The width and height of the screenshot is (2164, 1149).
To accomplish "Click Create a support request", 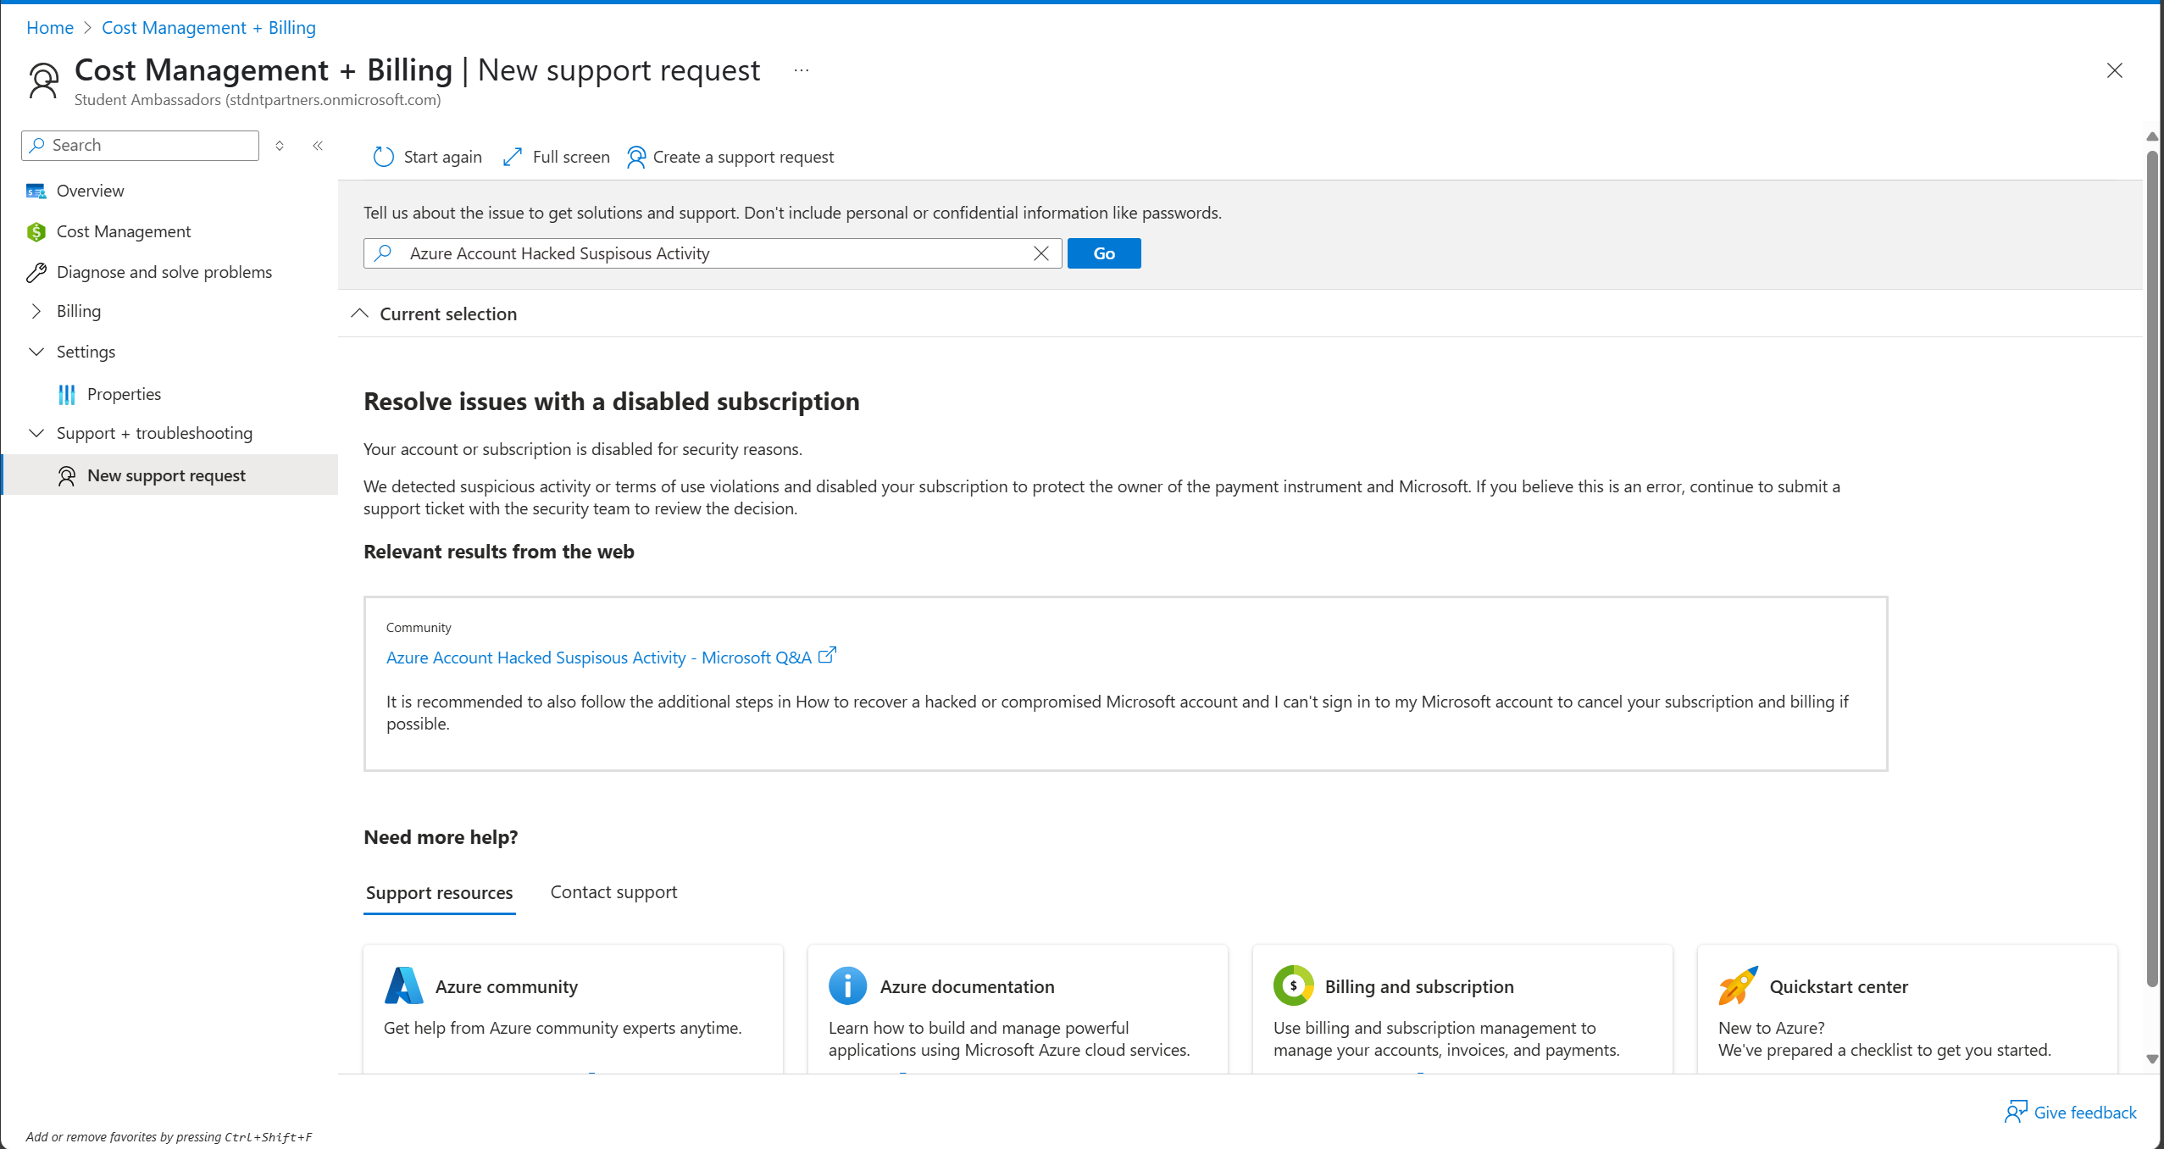I will click(x=730, y=157).
